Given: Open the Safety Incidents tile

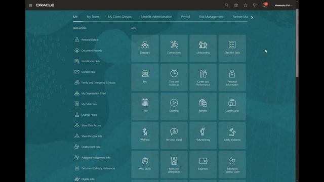Looking at the screenshot, I should pyautogui.click(x=232, y=135).
